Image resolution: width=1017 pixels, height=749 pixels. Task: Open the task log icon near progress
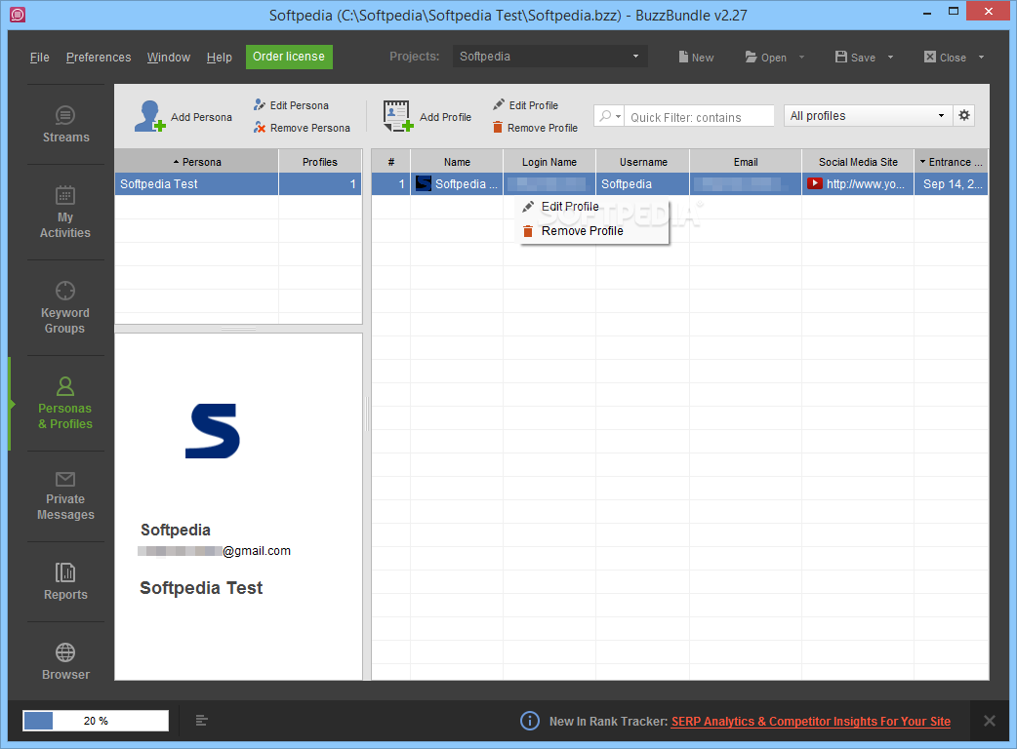[x=202, y=721]
